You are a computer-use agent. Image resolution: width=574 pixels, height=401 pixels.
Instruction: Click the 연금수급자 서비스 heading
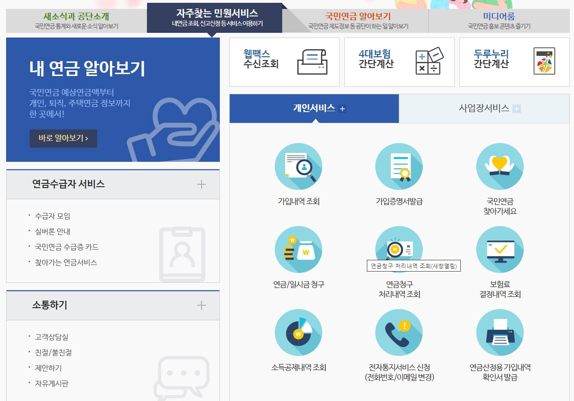[x=69, y=184]
